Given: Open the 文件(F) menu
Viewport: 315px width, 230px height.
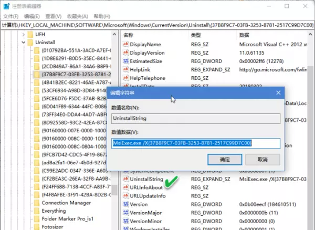Looking at the screenshot, I should [10, 16].
